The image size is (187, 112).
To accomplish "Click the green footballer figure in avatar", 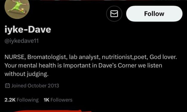I will click(x=18, y=6).
